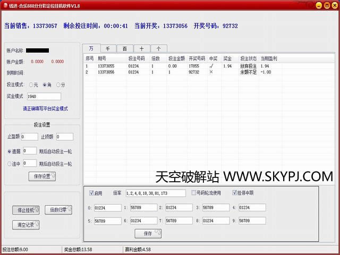The width and height of the screenshot is (340, 255).
Task: Select the row for period 13373056
Action: click(x=159, y=72)
